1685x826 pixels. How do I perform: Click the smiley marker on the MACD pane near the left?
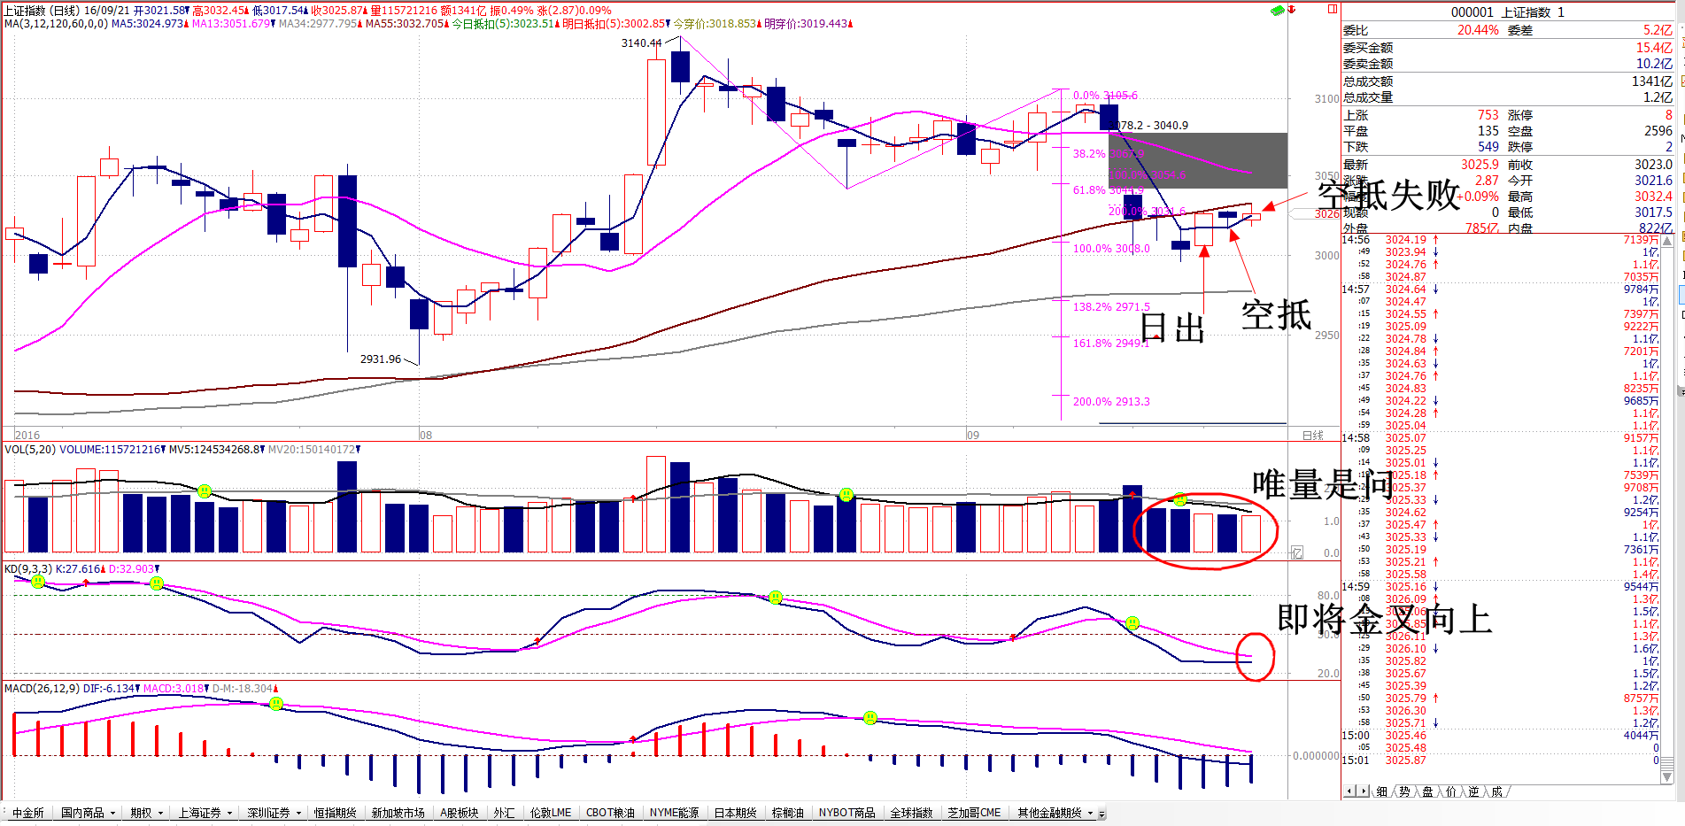[x=276, y=703]
